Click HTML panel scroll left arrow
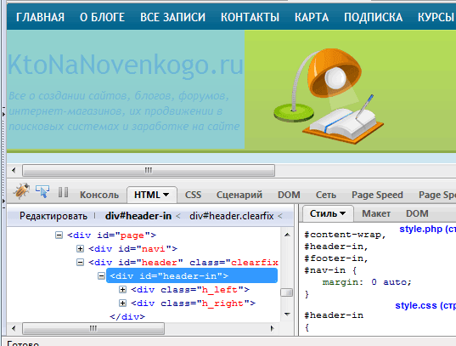 click(14, 328)
